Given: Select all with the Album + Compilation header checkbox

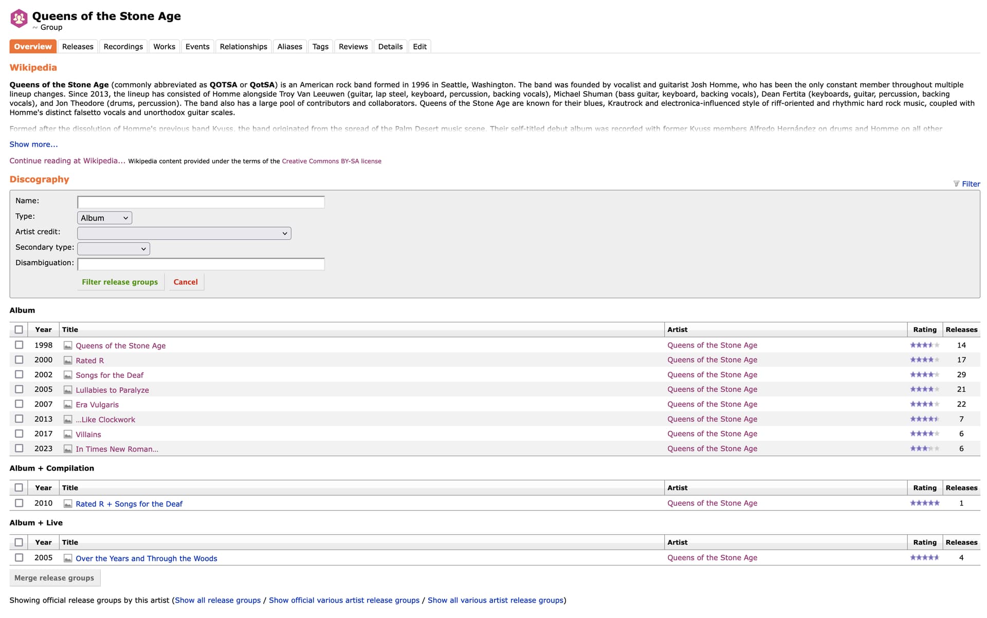Looking at the screenshot, I should click(x=19, y=487).
